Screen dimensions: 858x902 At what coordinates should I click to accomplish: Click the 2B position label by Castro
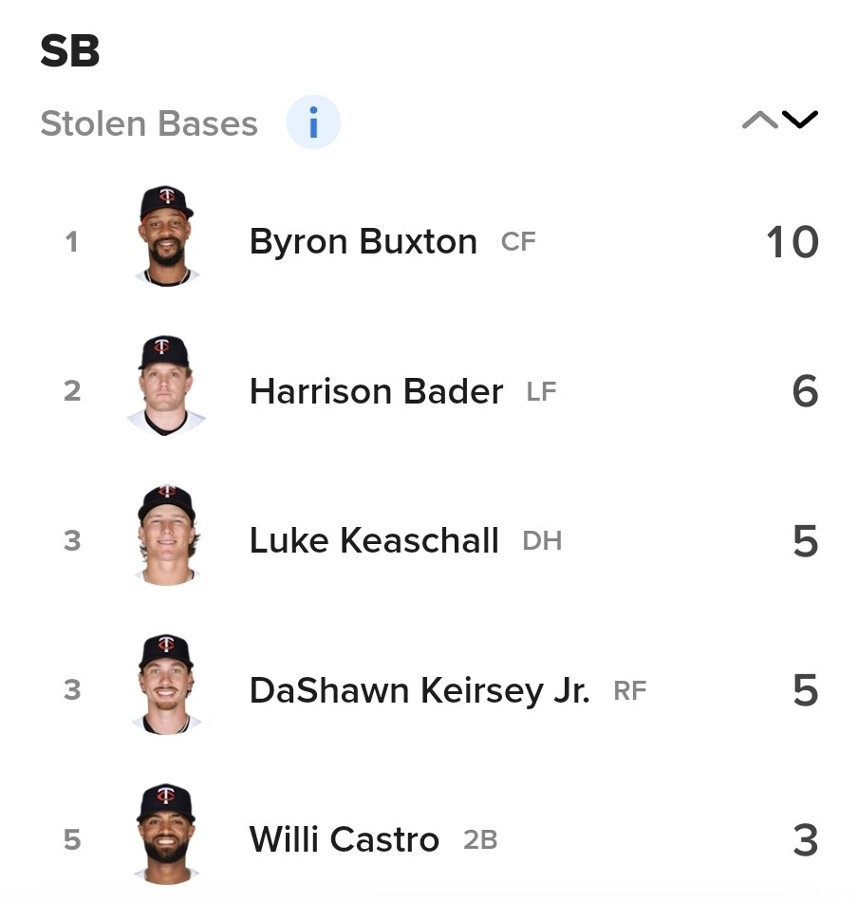click(x=480, y=840)
